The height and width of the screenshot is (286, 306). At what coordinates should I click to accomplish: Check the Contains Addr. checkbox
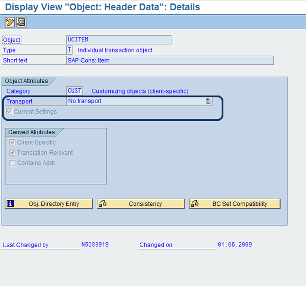(x=12, y=162)
